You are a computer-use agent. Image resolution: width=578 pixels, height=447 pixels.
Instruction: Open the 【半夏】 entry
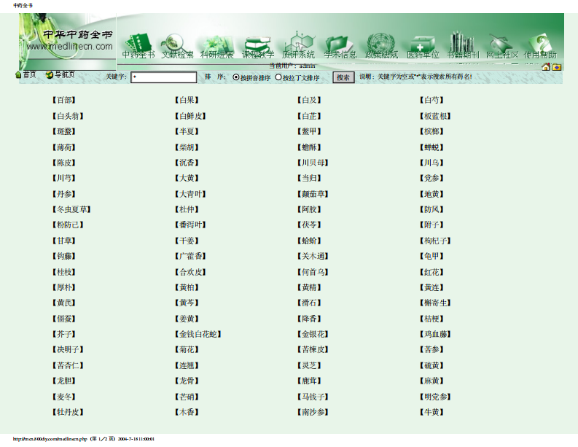[187, 131]
